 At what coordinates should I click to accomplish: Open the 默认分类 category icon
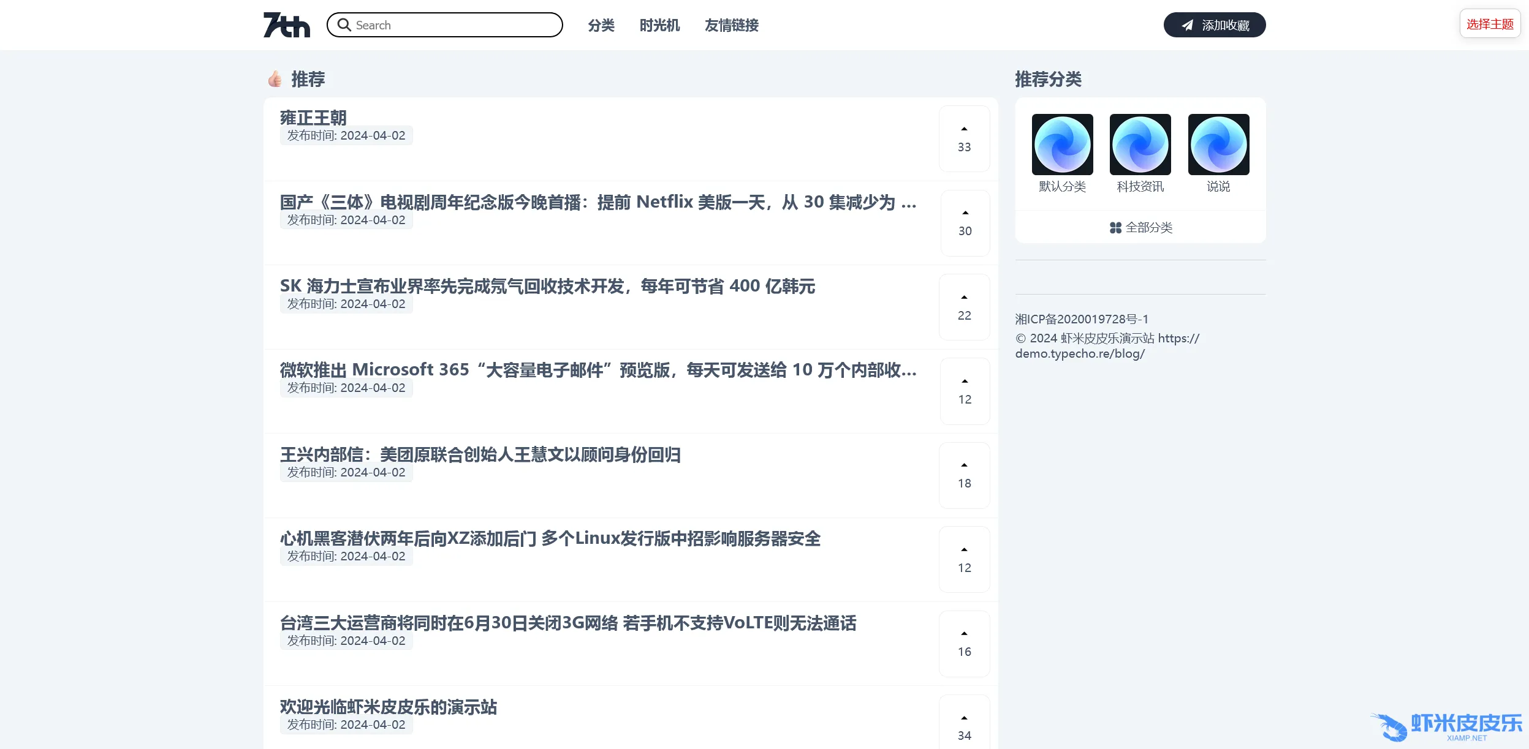click(x=1062, y=145)
